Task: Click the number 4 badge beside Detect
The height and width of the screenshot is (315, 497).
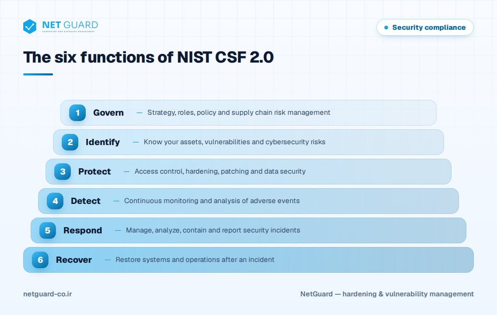Action: tap(55, 201)
